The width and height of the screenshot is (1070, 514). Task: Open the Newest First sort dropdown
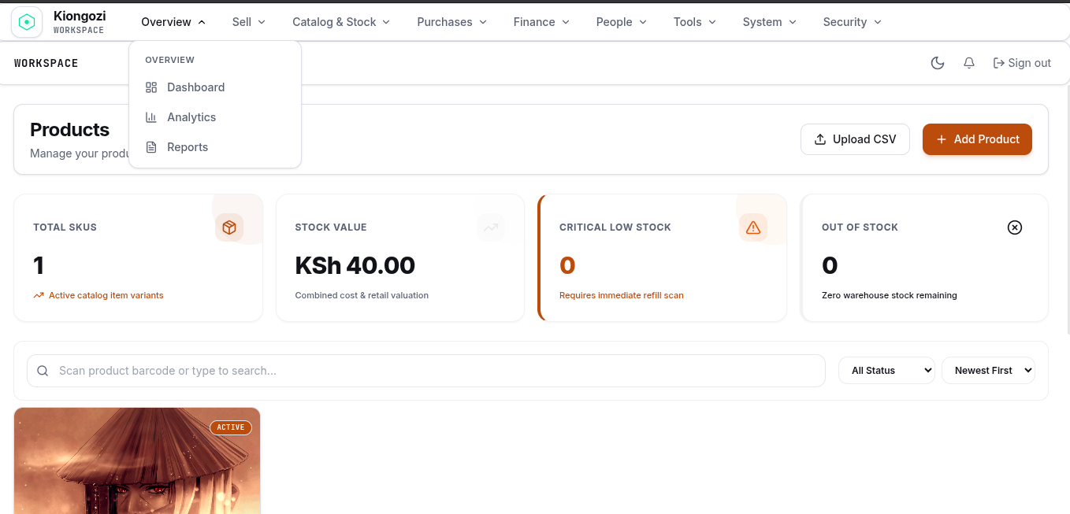[988, 371]
